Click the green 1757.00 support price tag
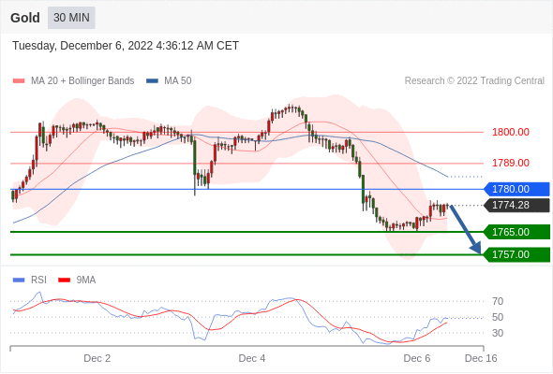Image resolution: width=553 pixels, height=374 pixels. 516,254
